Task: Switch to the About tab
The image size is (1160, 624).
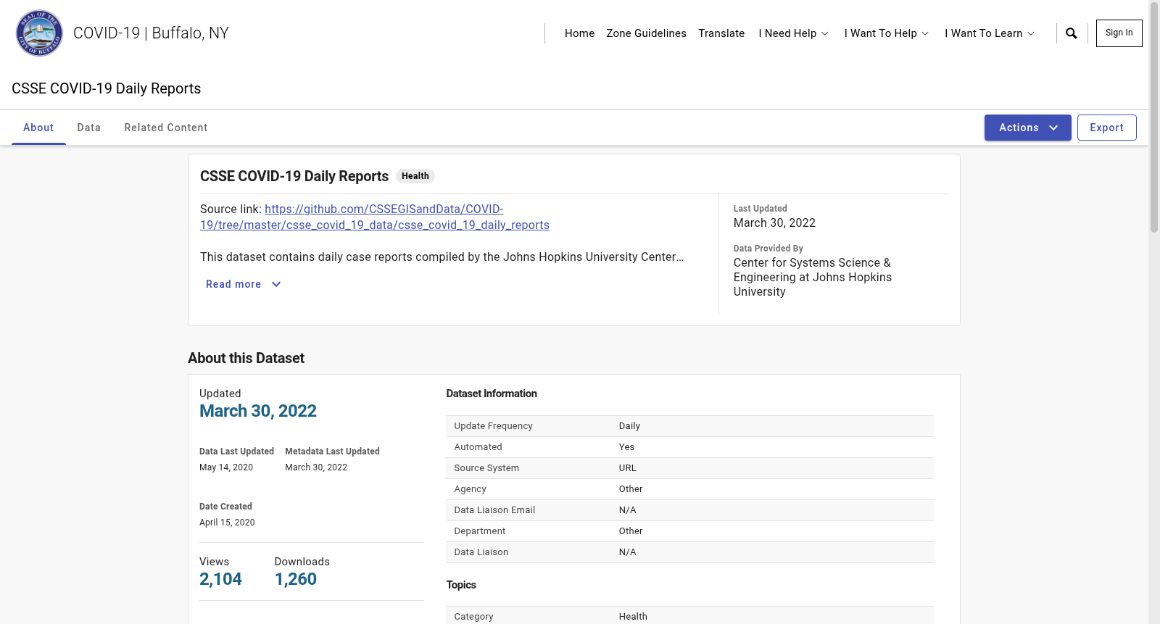Action: pyautogui.click(x=38, y=128)
